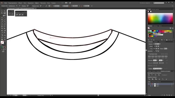
Task: Delete the selected swatch with the trash icon
Action: pos(171,40)
